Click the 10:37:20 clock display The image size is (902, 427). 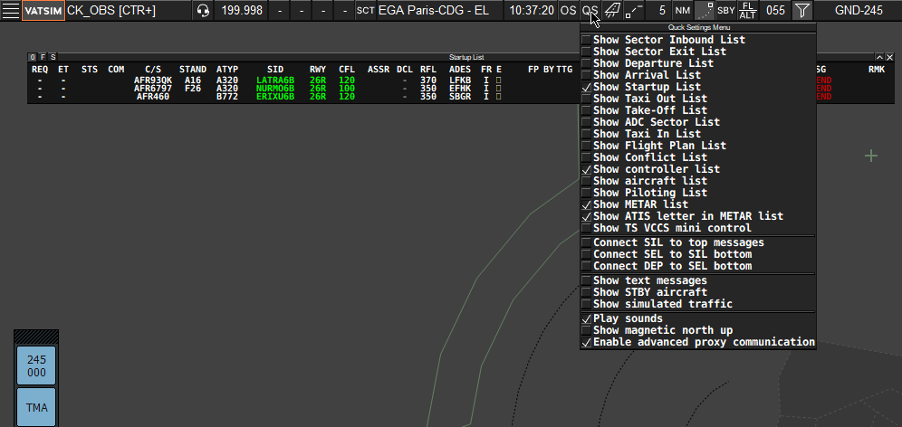tap(532, 10)
